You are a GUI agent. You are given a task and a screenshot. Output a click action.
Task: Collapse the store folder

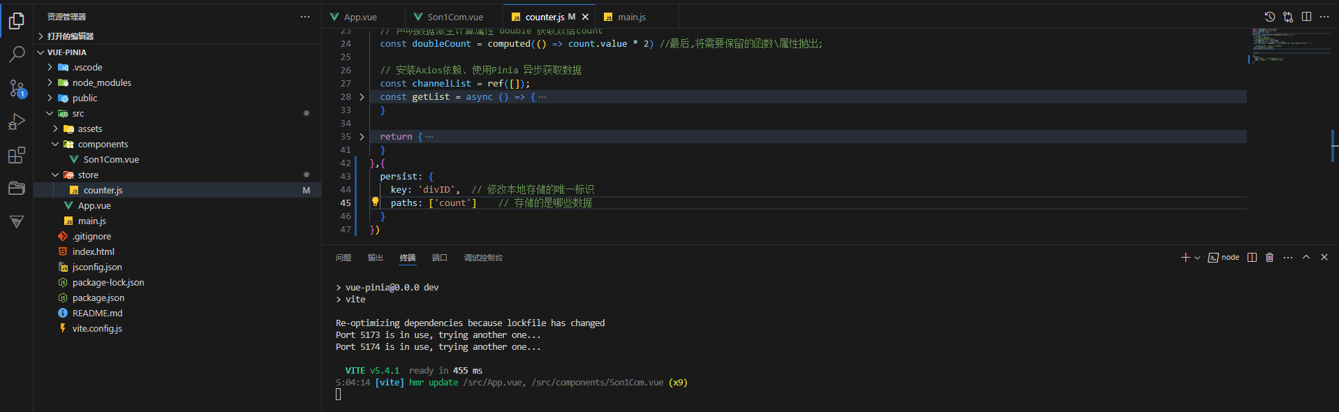[177, 175]
